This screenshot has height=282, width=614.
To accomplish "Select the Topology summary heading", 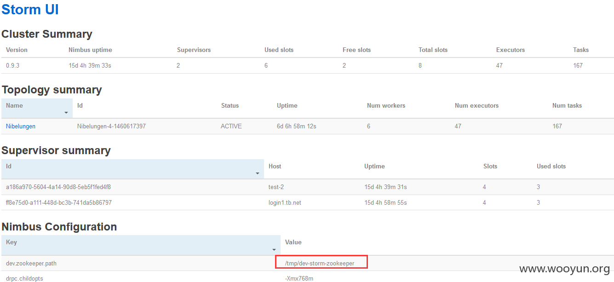I will tap(52, 90).
